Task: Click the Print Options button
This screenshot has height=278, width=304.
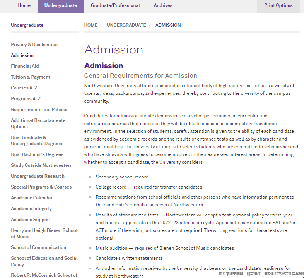Action: [x=278, y=5]
